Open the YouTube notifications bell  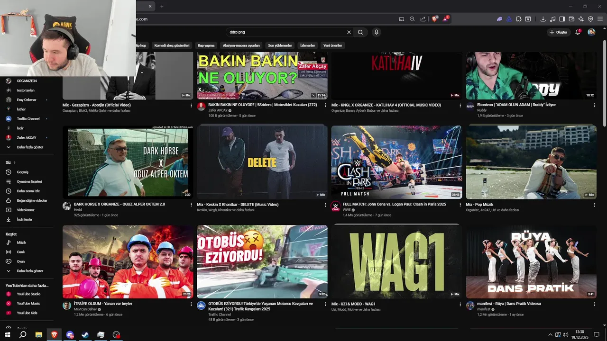point(578,32)
